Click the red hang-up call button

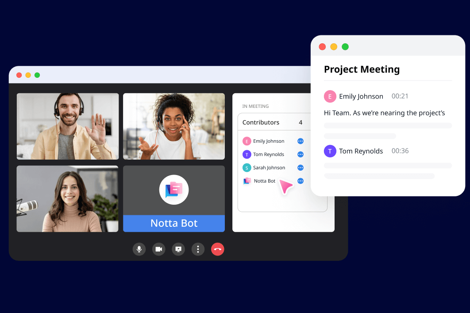click(x=217, y=249)
